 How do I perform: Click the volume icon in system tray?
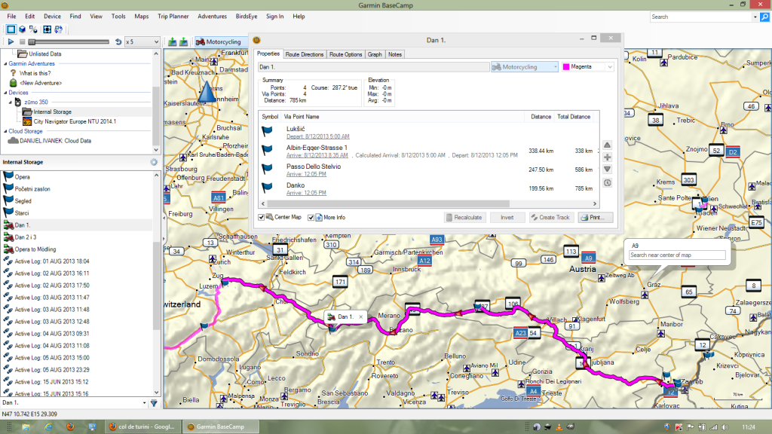point(725,427)
